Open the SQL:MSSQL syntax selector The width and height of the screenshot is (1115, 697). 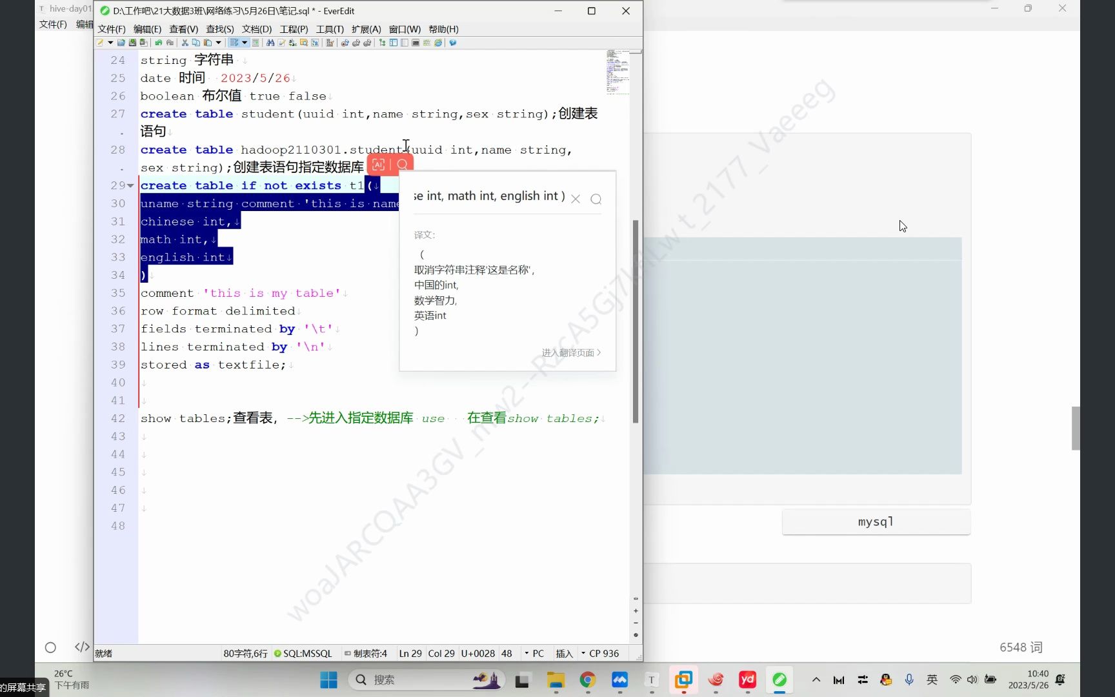coord(303,653)
